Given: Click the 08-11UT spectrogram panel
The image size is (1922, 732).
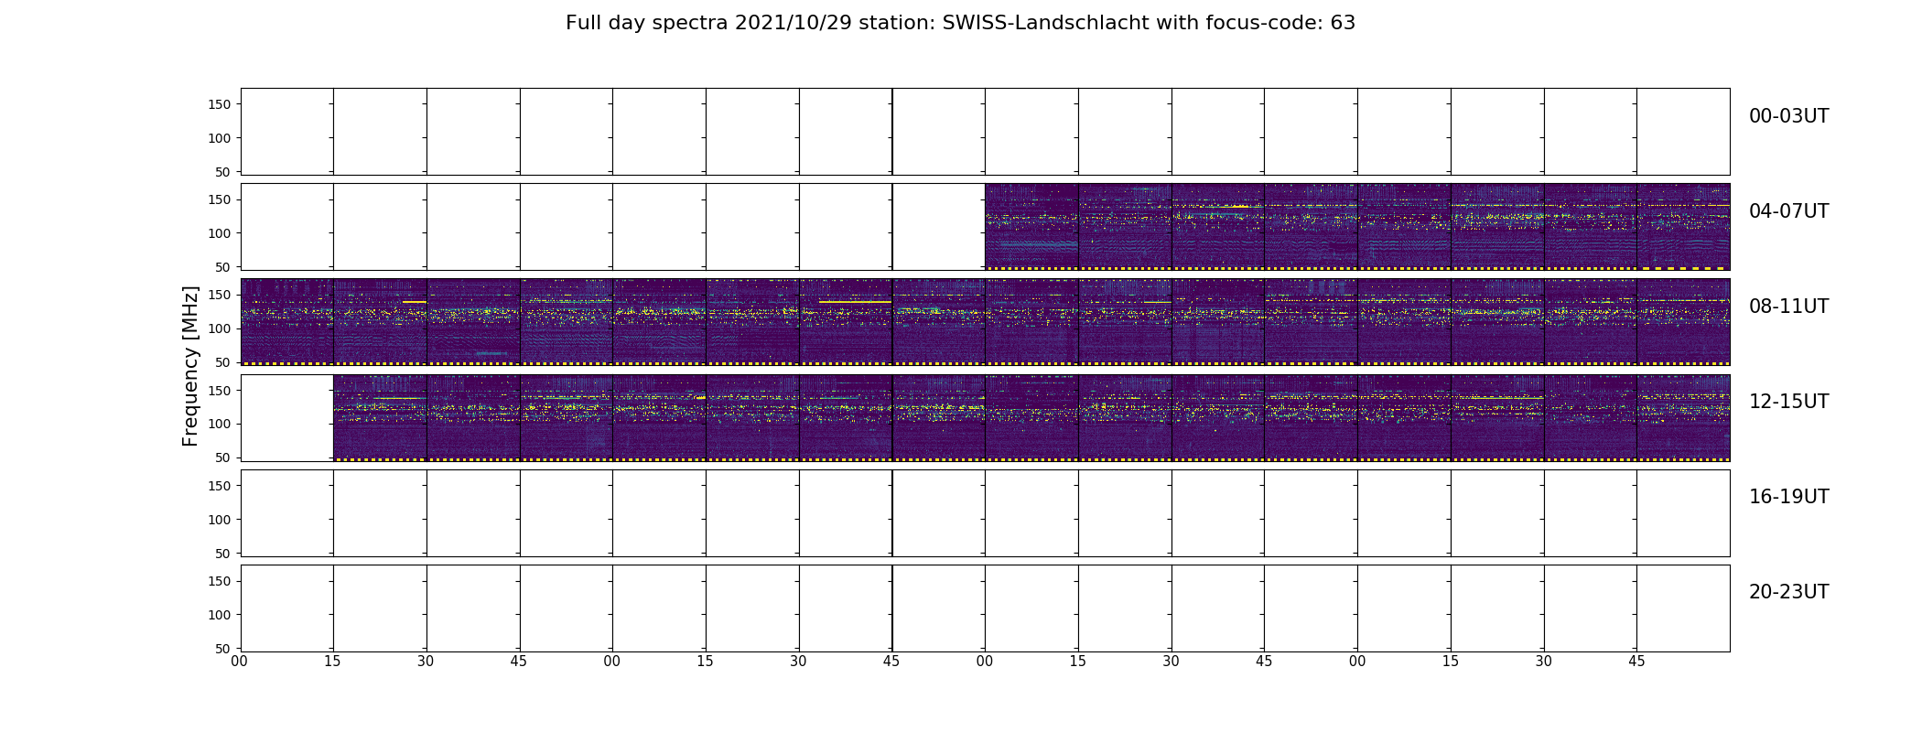Looking at the screenshot, I should tap(985, 322).
